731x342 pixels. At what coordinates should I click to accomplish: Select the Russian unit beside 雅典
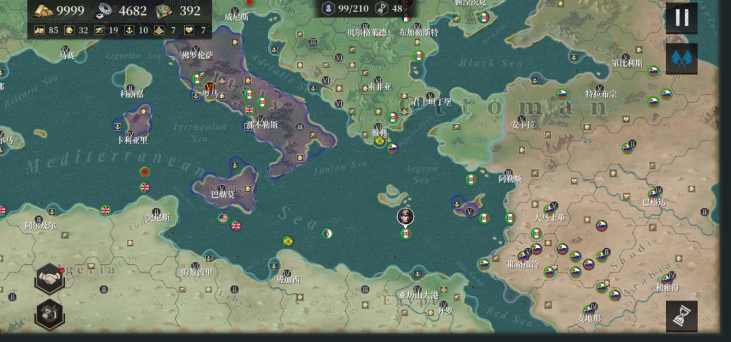click(393, 148)
